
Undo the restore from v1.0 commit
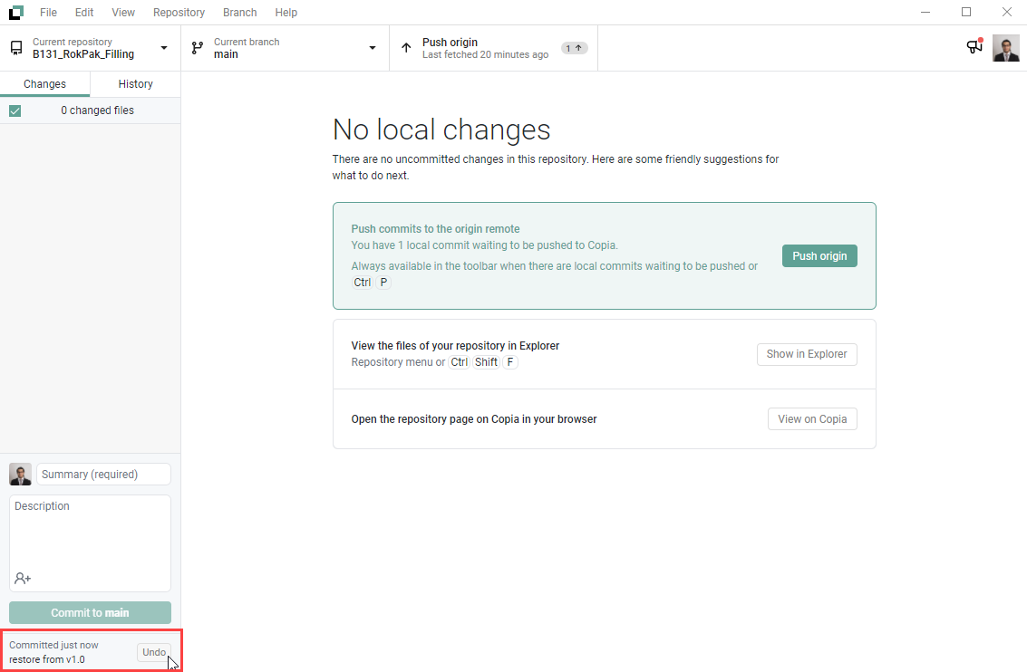pyautogui.click(x=153, y=652)
